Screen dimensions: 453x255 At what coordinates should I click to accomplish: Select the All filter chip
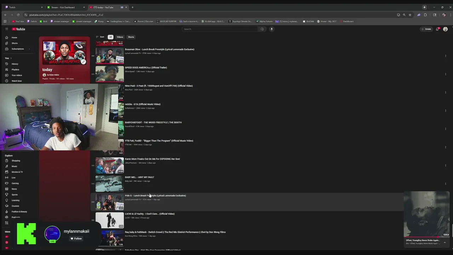(x=110, y=37)
